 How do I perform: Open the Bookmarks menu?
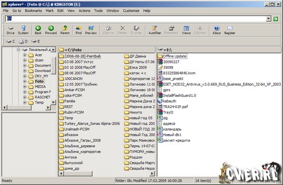pyautogui.click(x=33, y=11)
